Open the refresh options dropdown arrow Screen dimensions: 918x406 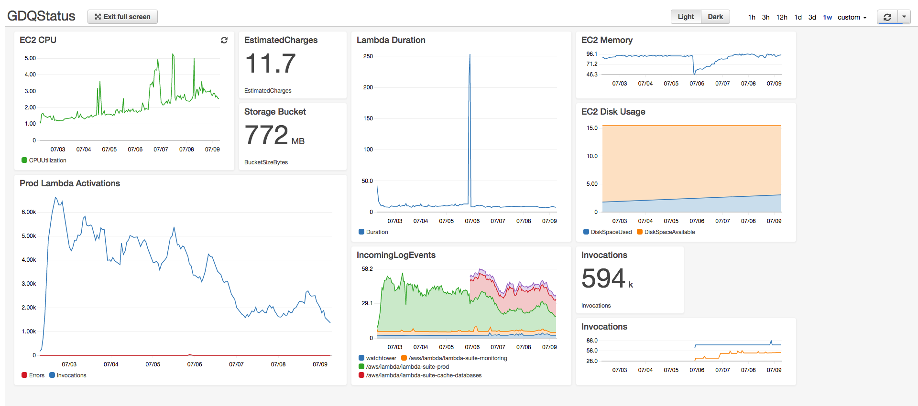pyautogui.click(x=904, y=17)
